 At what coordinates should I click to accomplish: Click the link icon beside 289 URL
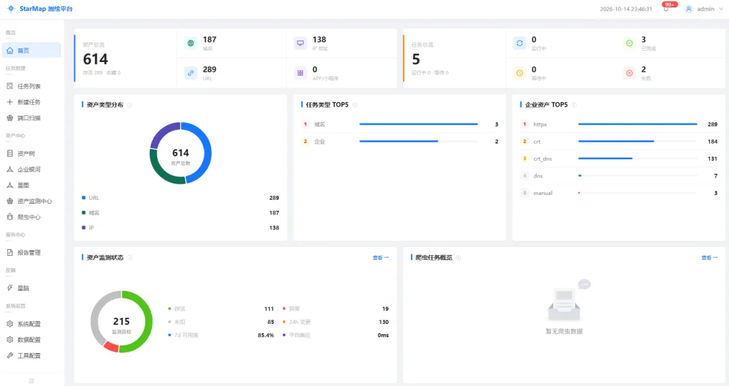tap(190, 73)
